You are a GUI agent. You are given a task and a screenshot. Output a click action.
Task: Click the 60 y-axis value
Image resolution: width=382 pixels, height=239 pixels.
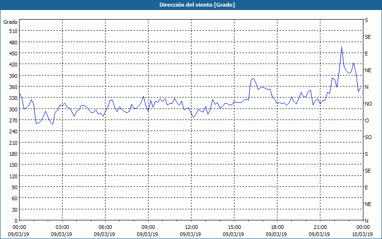point(15,199)
